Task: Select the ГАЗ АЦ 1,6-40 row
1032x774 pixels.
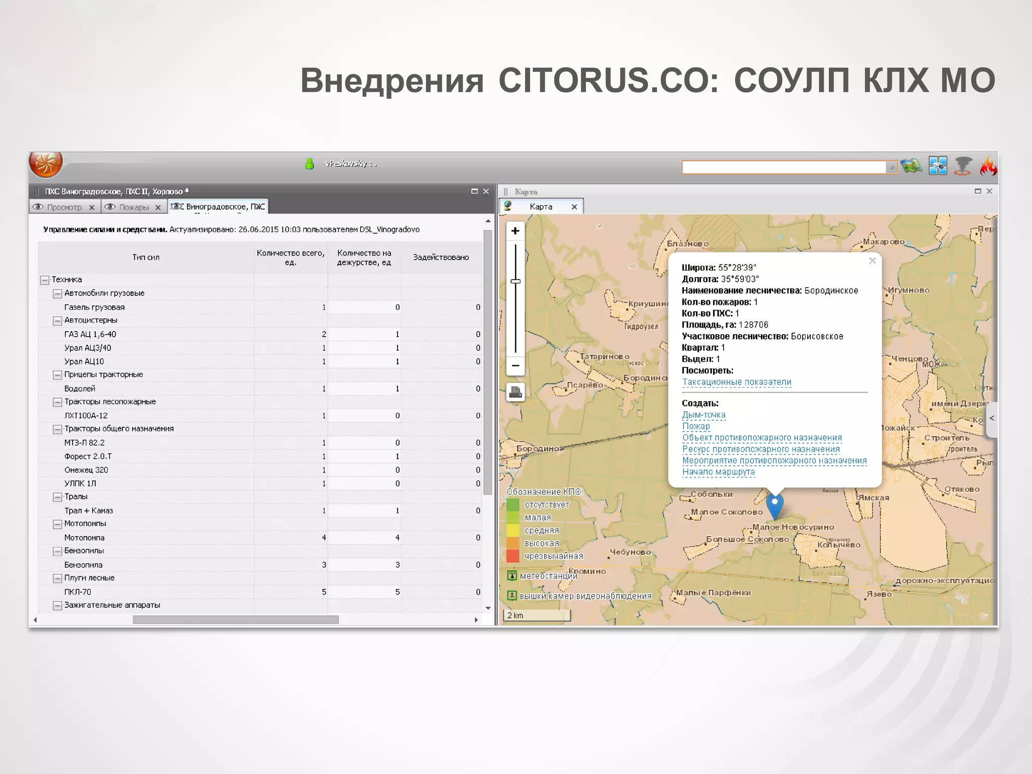Action: (260, 334)
